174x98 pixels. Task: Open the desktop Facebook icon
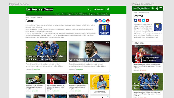(x=96, y=21)
